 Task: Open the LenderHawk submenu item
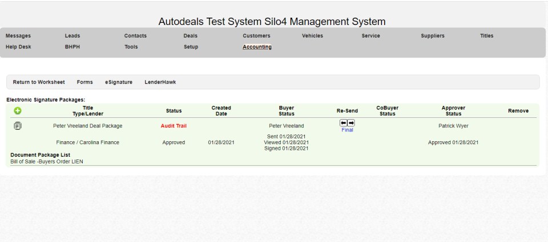tap(160, 82)
